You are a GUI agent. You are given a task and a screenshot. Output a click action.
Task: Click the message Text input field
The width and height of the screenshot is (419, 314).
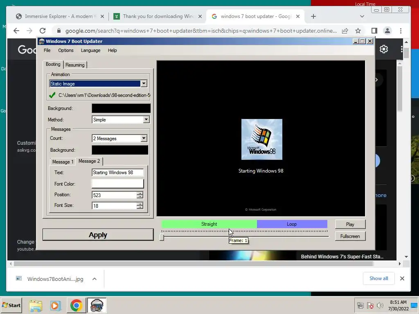pos(117,173)
